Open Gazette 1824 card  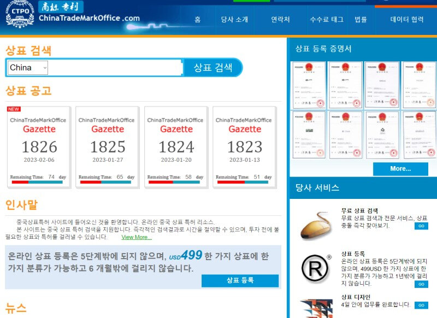click(x=176, y=148)
